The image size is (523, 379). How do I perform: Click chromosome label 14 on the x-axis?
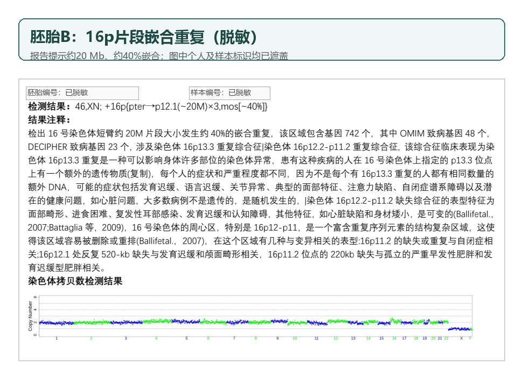pos(368,338)
